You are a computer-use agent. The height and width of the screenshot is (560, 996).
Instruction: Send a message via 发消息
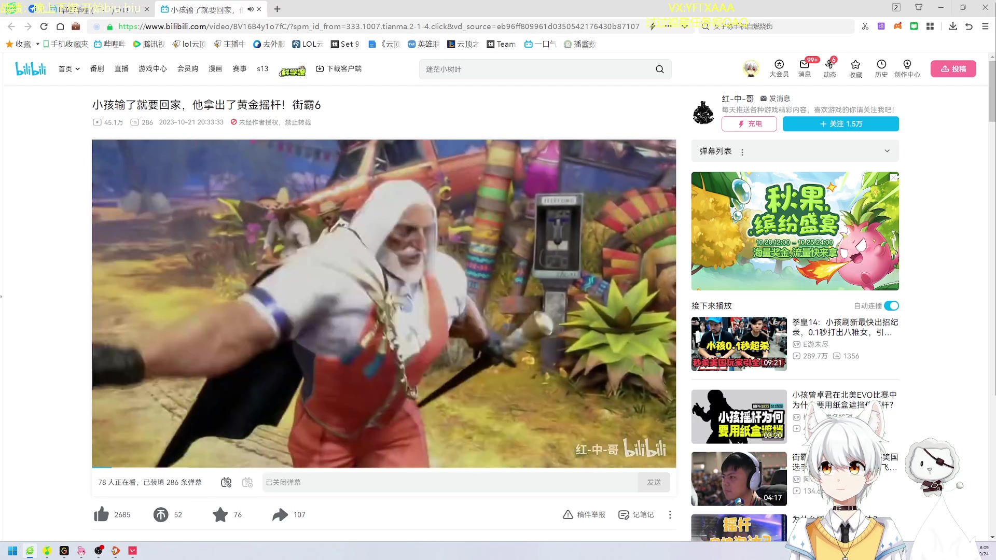tap(775, 99)
